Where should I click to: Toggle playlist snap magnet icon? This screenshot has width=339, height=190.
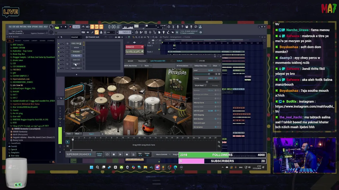(129, 37)
